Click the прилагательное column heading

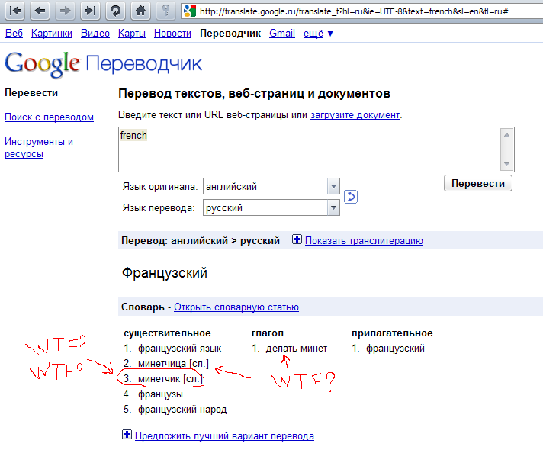(x=392, y=333)
